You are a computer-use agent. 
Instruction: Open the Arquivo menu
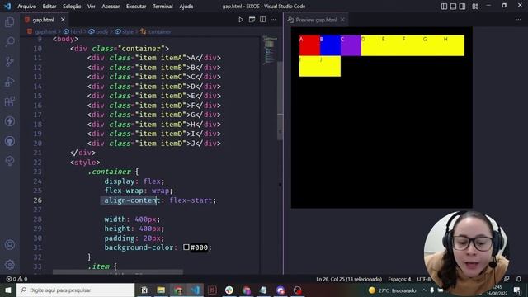[x=26, y=7]
